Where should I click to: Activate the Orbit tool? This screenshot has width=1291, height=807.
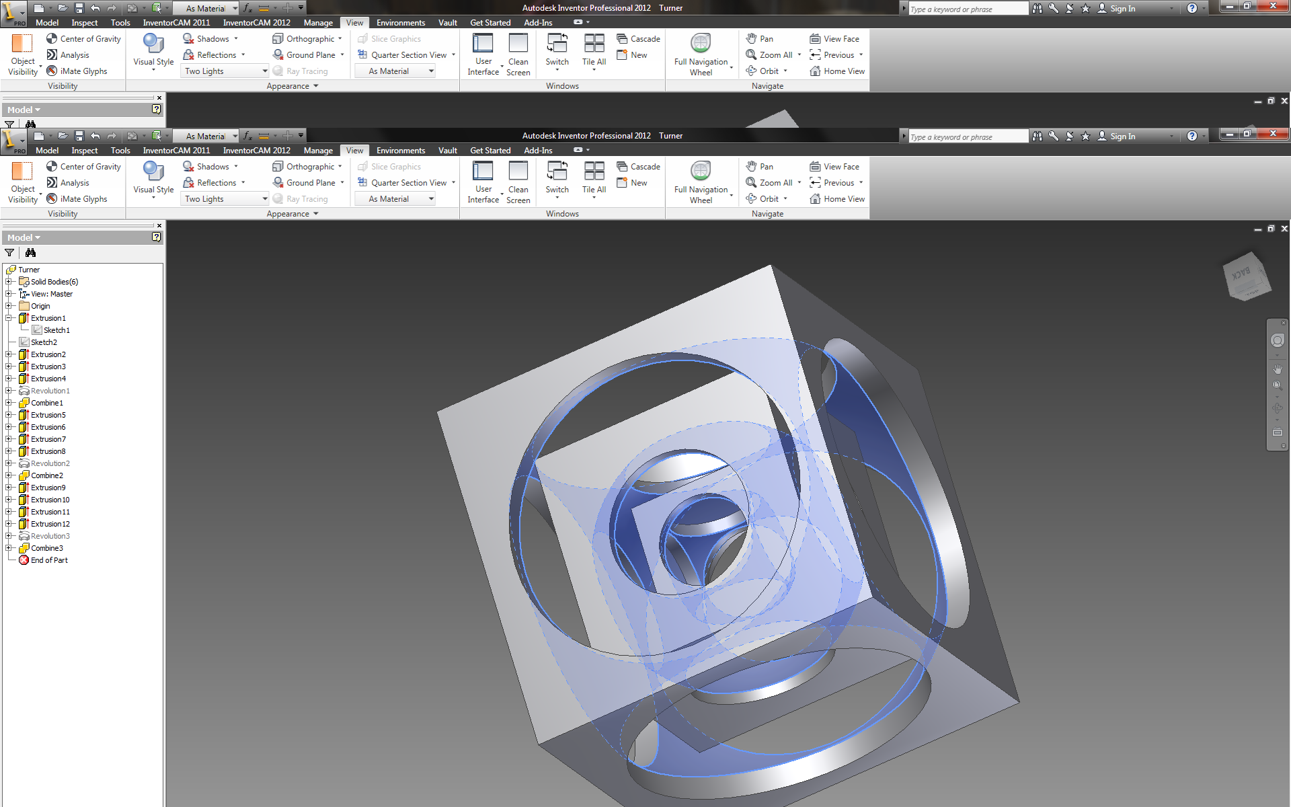point(767,198)
